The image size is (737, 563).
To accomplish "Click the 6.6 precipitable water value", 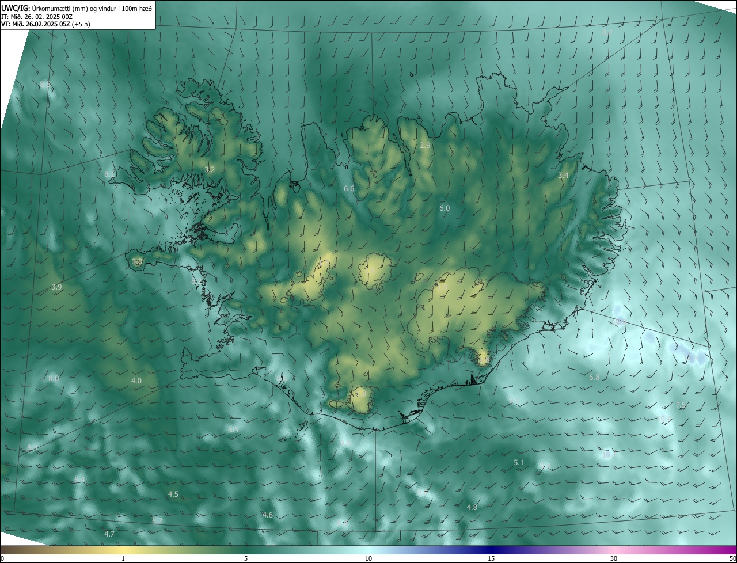I will pyautogui.click(x=349, y=189).
